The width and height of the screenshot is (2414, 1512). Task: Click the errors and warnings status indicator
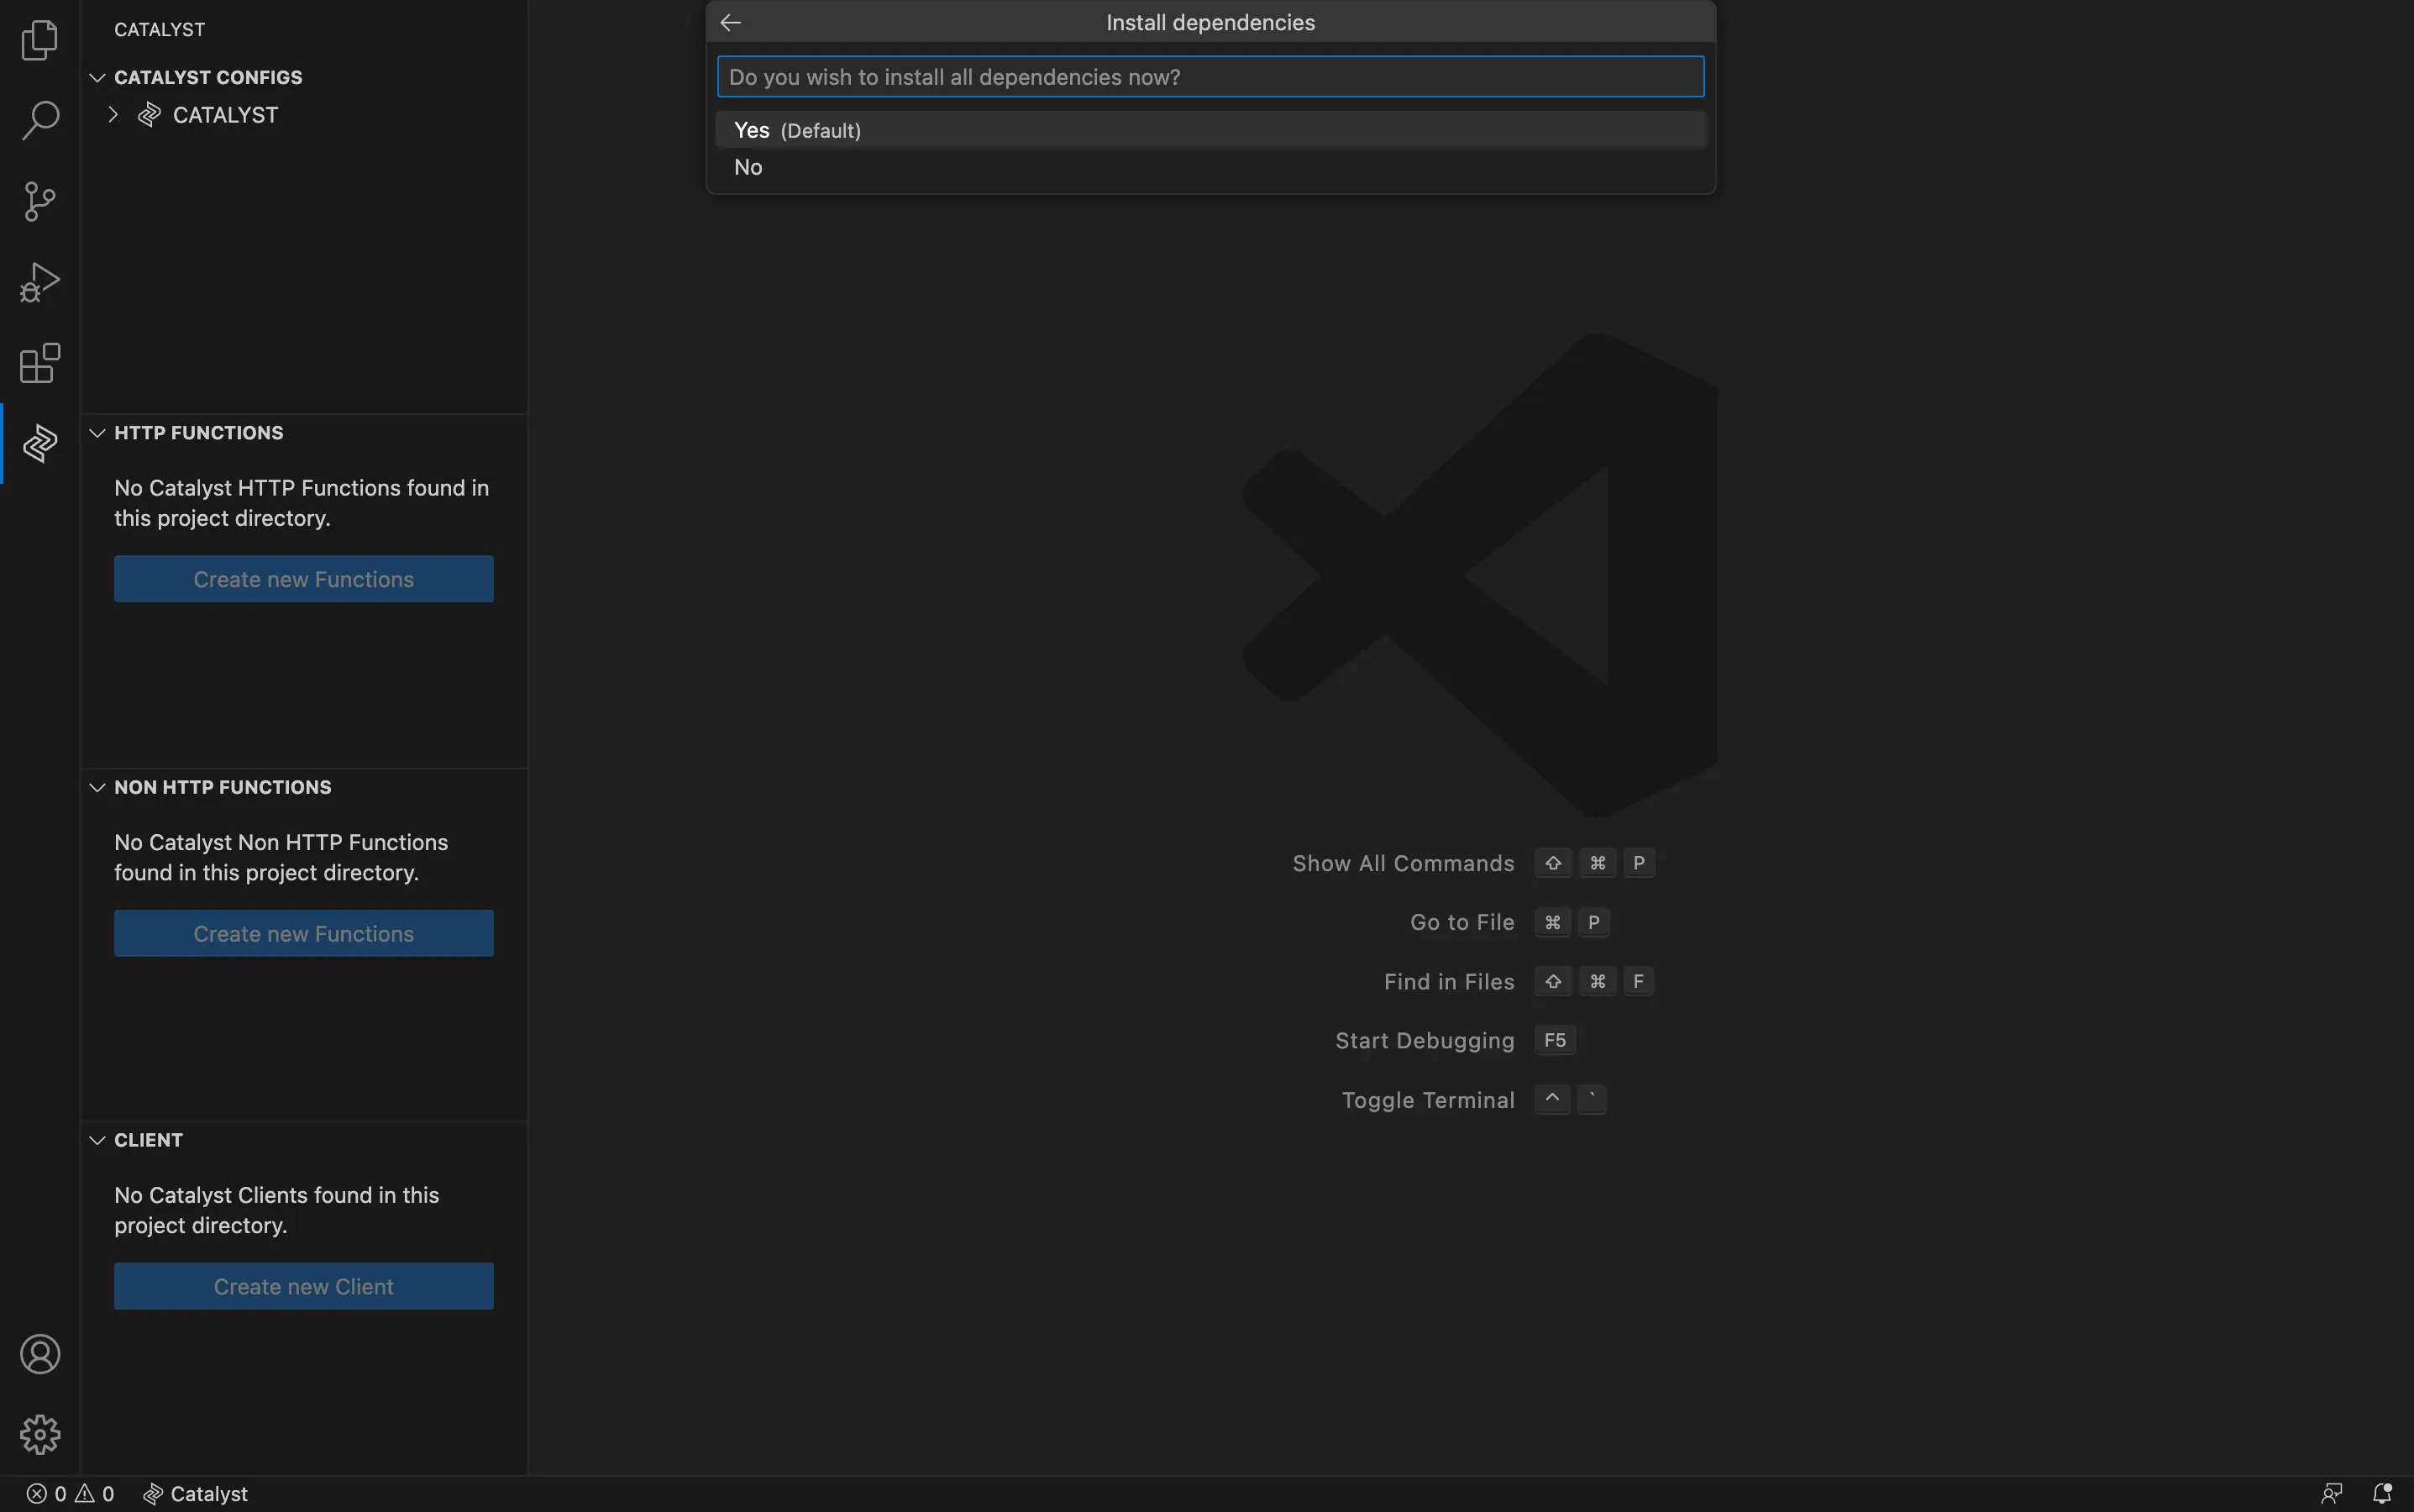click(70, 1494)
